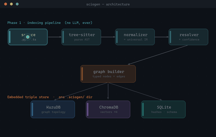Select the normalizer universal IR node
Viewport: 216px width, 137px height.
pos(135,37)
